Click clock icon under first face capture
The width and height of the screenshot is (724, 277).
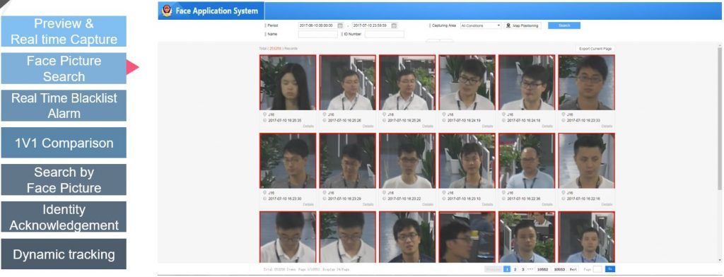[265, 120]
